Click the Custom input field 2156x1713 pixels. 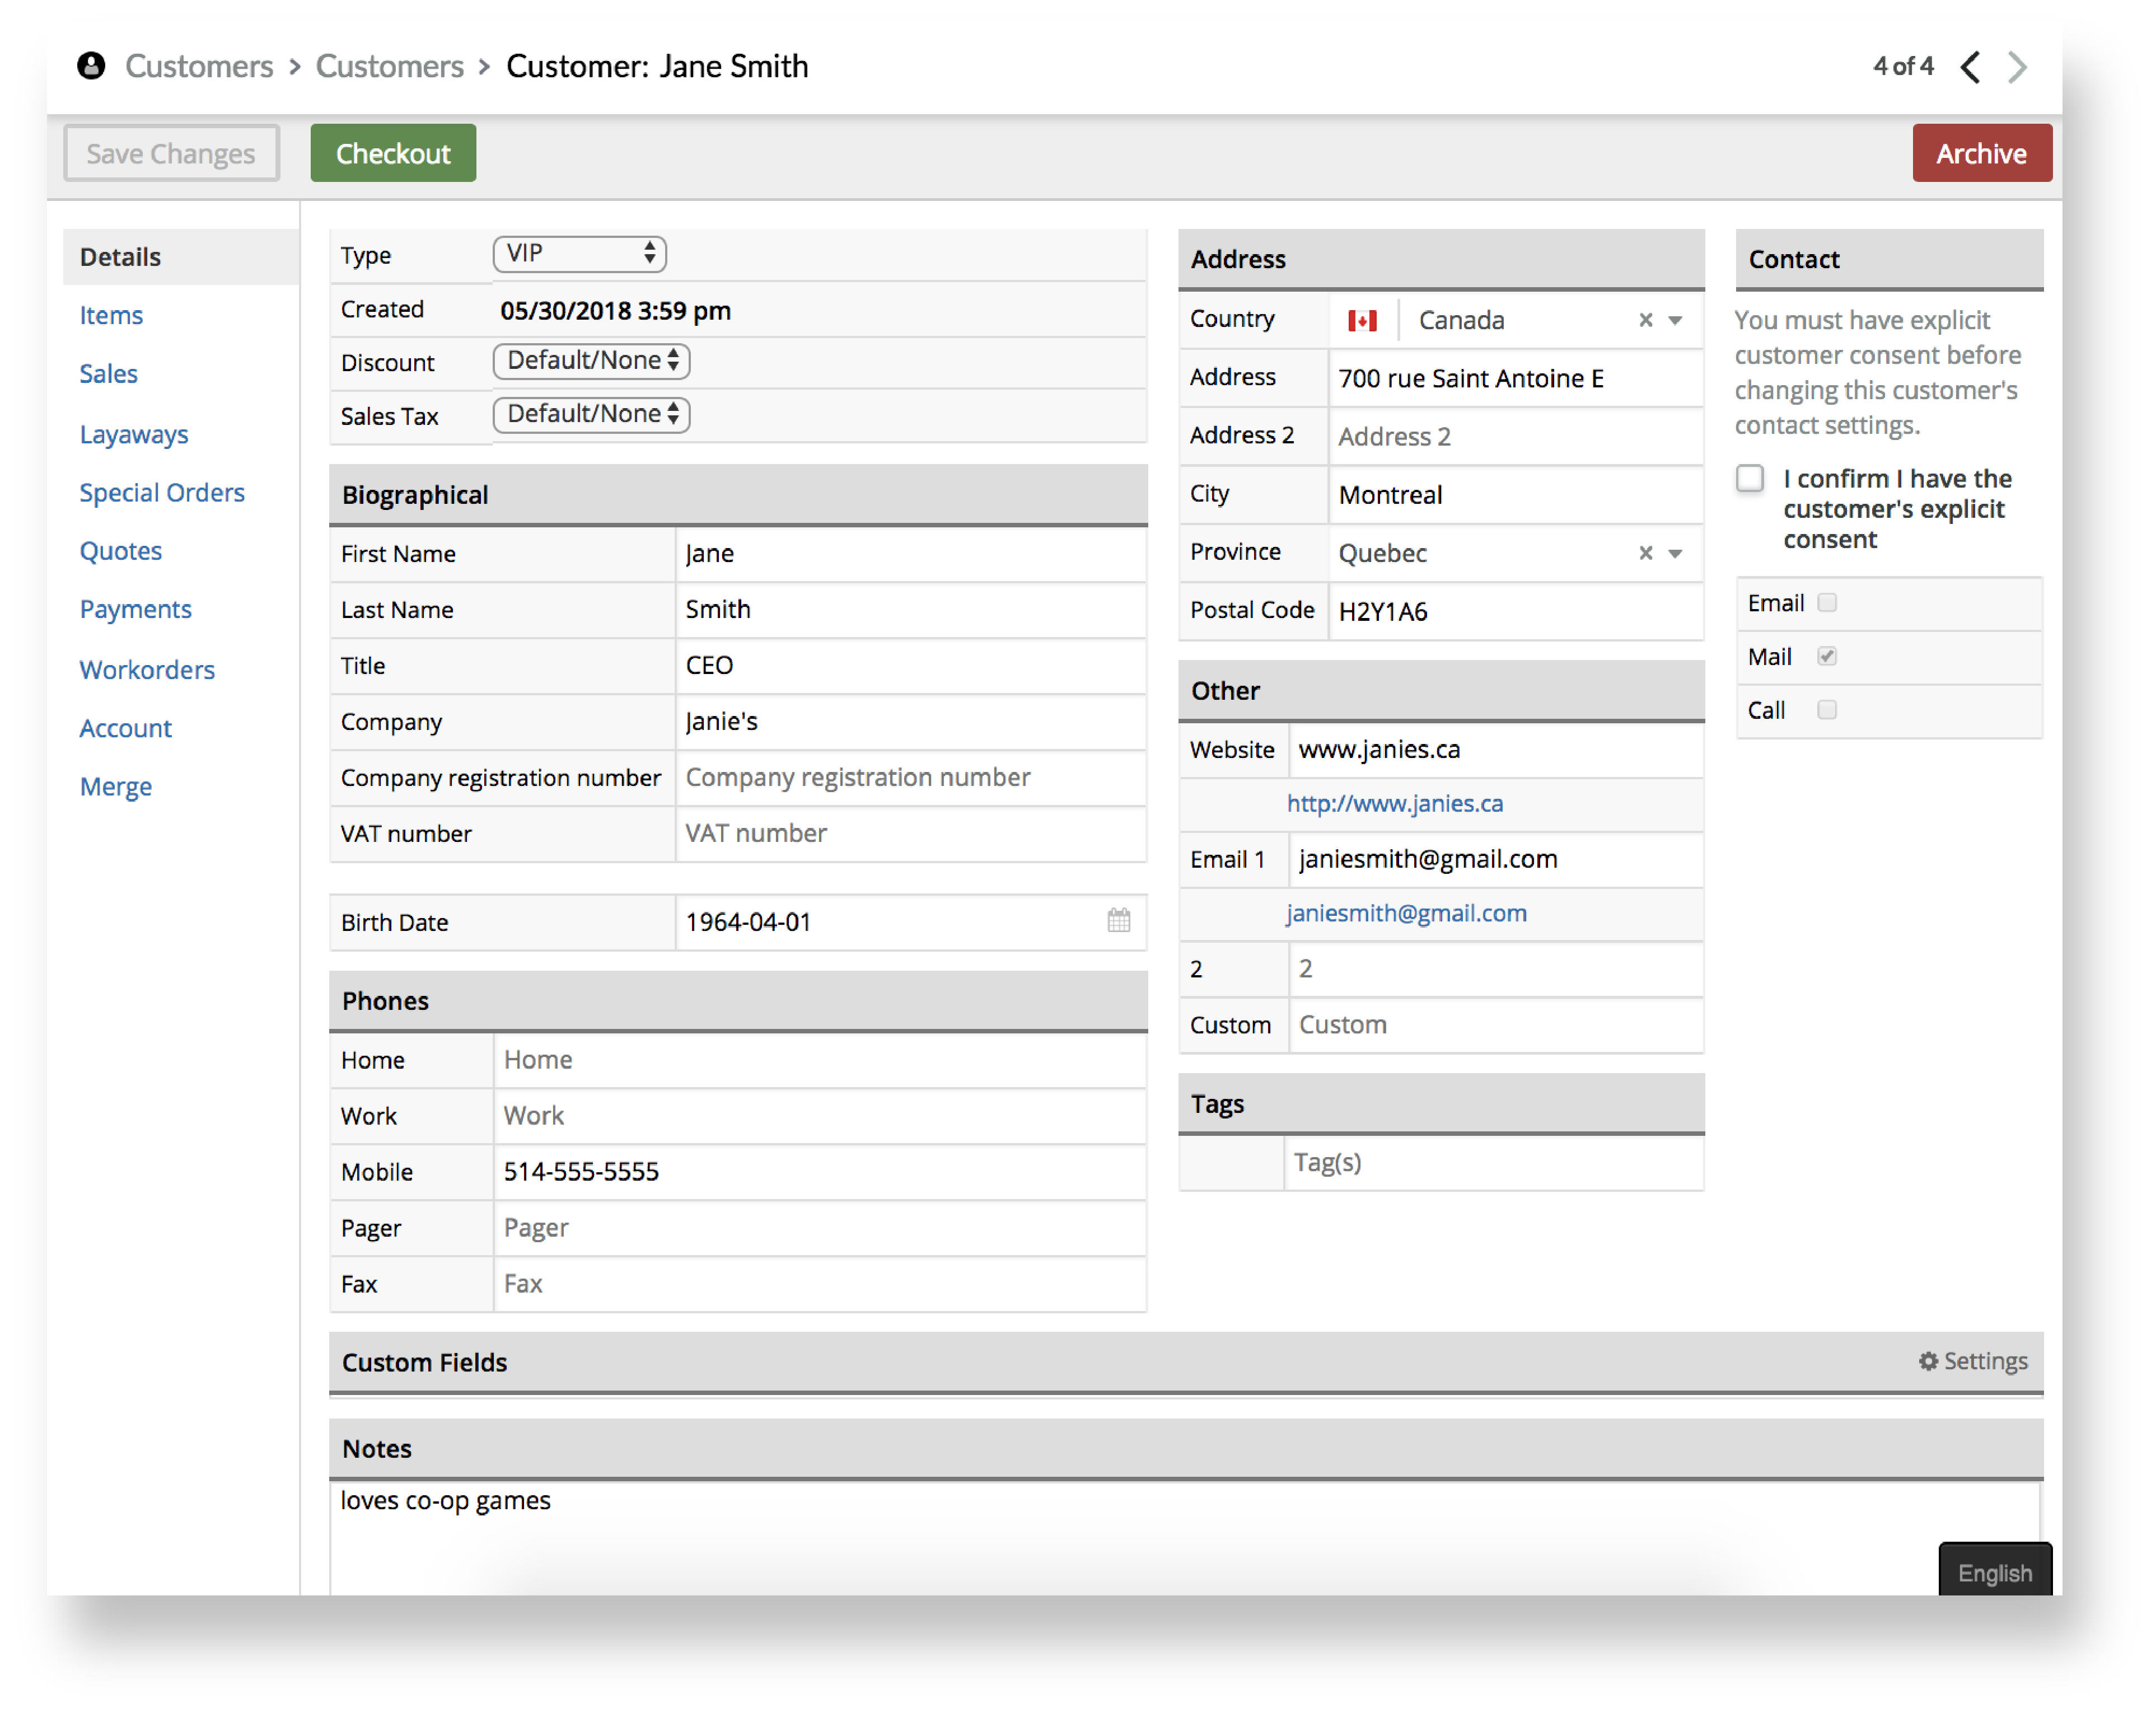pyautogui.click(x=1496, y=1025)
